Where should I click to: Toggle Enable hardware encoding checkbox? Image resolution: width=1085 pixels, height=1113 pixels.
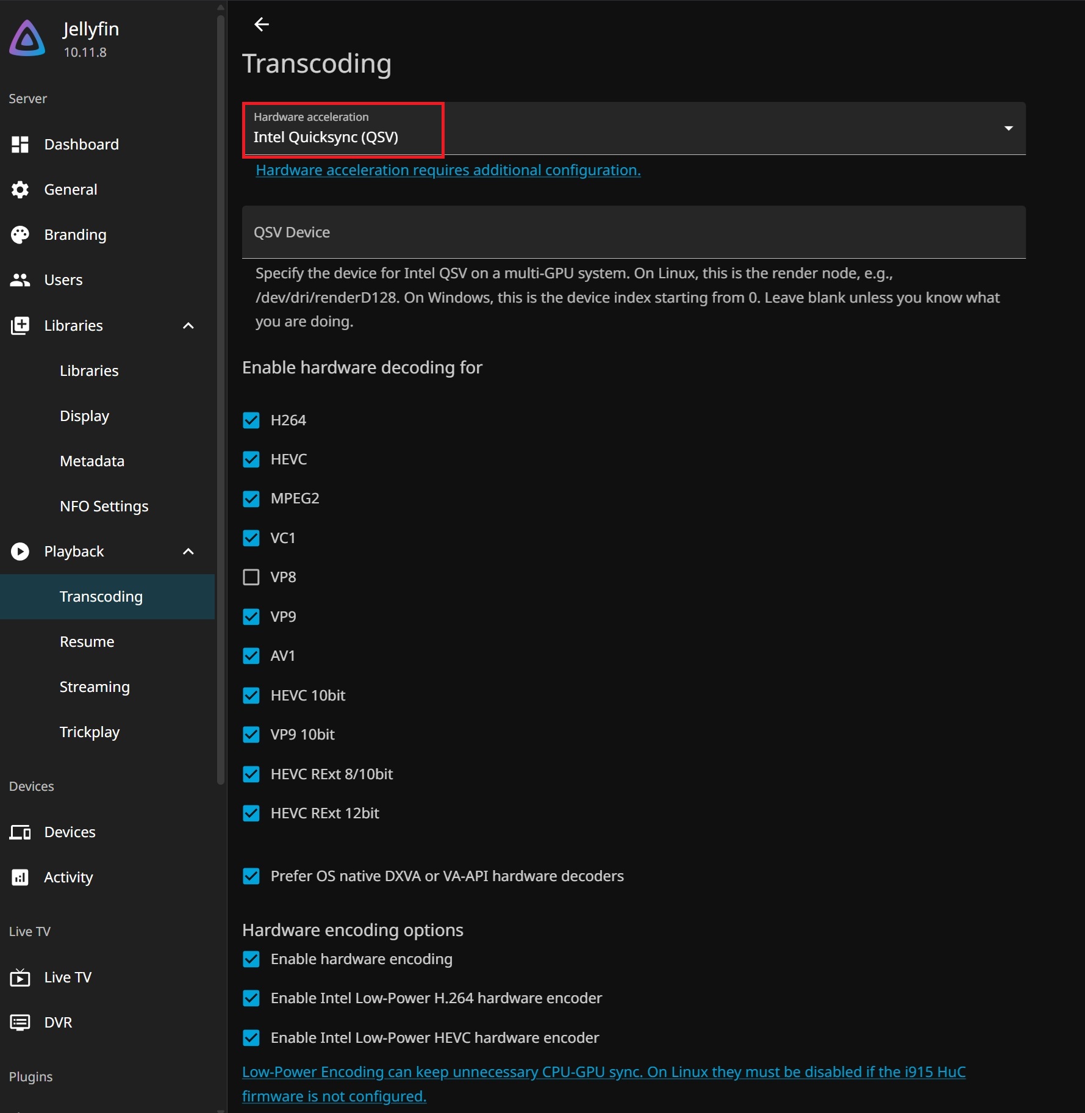(x=251, y=959)
